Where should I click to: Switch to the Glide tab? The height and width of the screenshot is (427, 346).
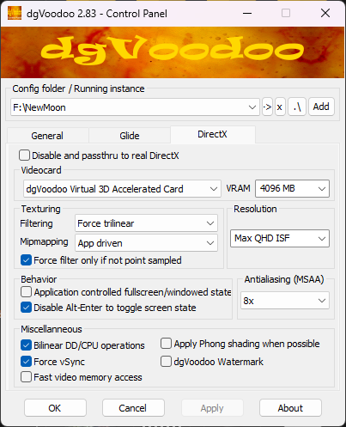tap(130, 136)
